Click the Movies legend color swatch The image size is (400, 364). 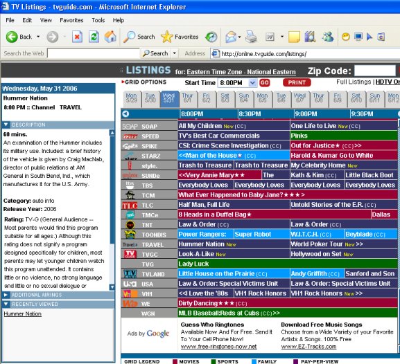175,362
